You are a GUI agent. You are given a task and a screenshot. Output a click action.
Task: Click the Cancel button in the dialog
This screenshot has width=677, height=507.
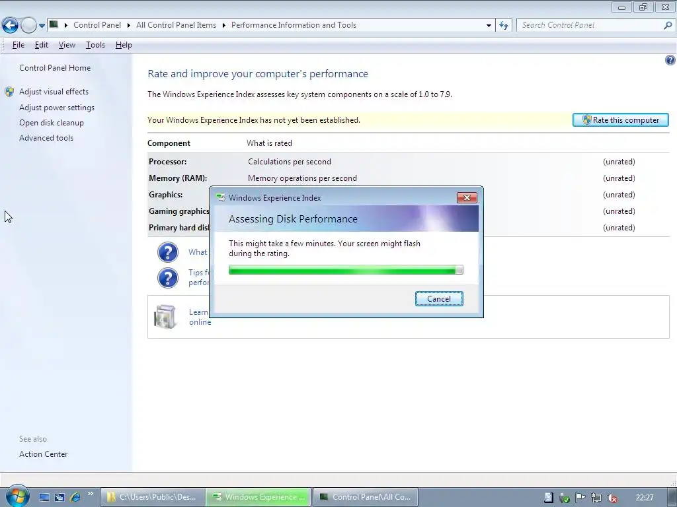(x=439, y=299)
